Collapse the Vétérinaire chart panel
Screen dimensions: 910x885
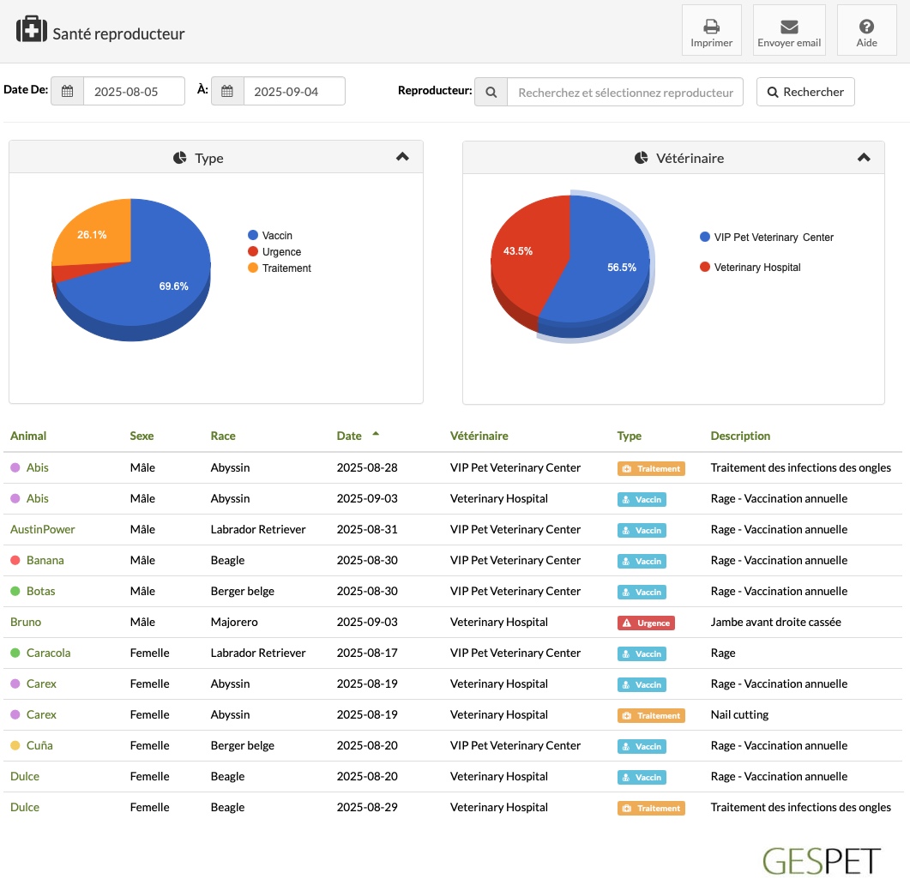coord(864,157)
